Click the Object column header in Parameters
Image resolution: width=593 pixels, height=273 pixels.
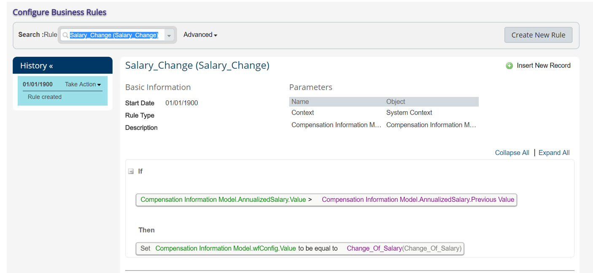(x=396, y=102)
